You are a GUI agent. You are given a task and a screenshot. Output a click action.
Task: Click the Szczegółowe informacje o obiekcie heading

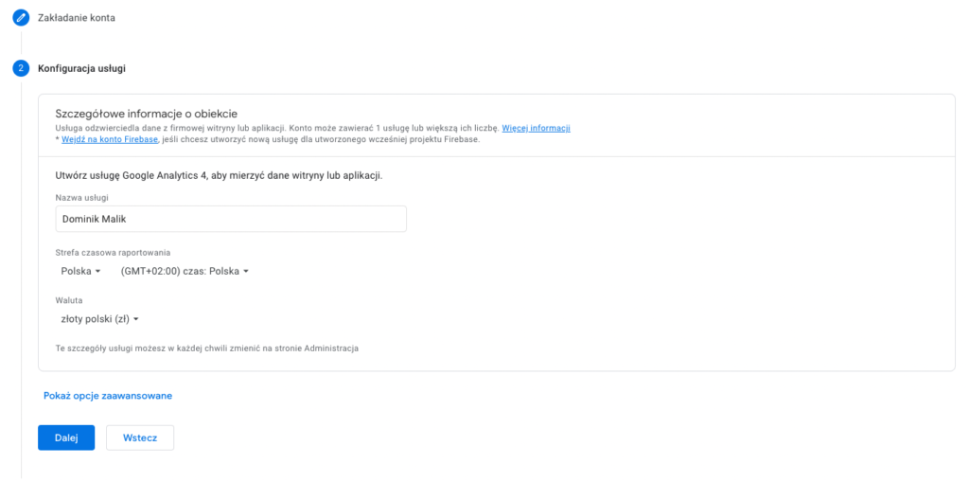[x=146, y=114]
